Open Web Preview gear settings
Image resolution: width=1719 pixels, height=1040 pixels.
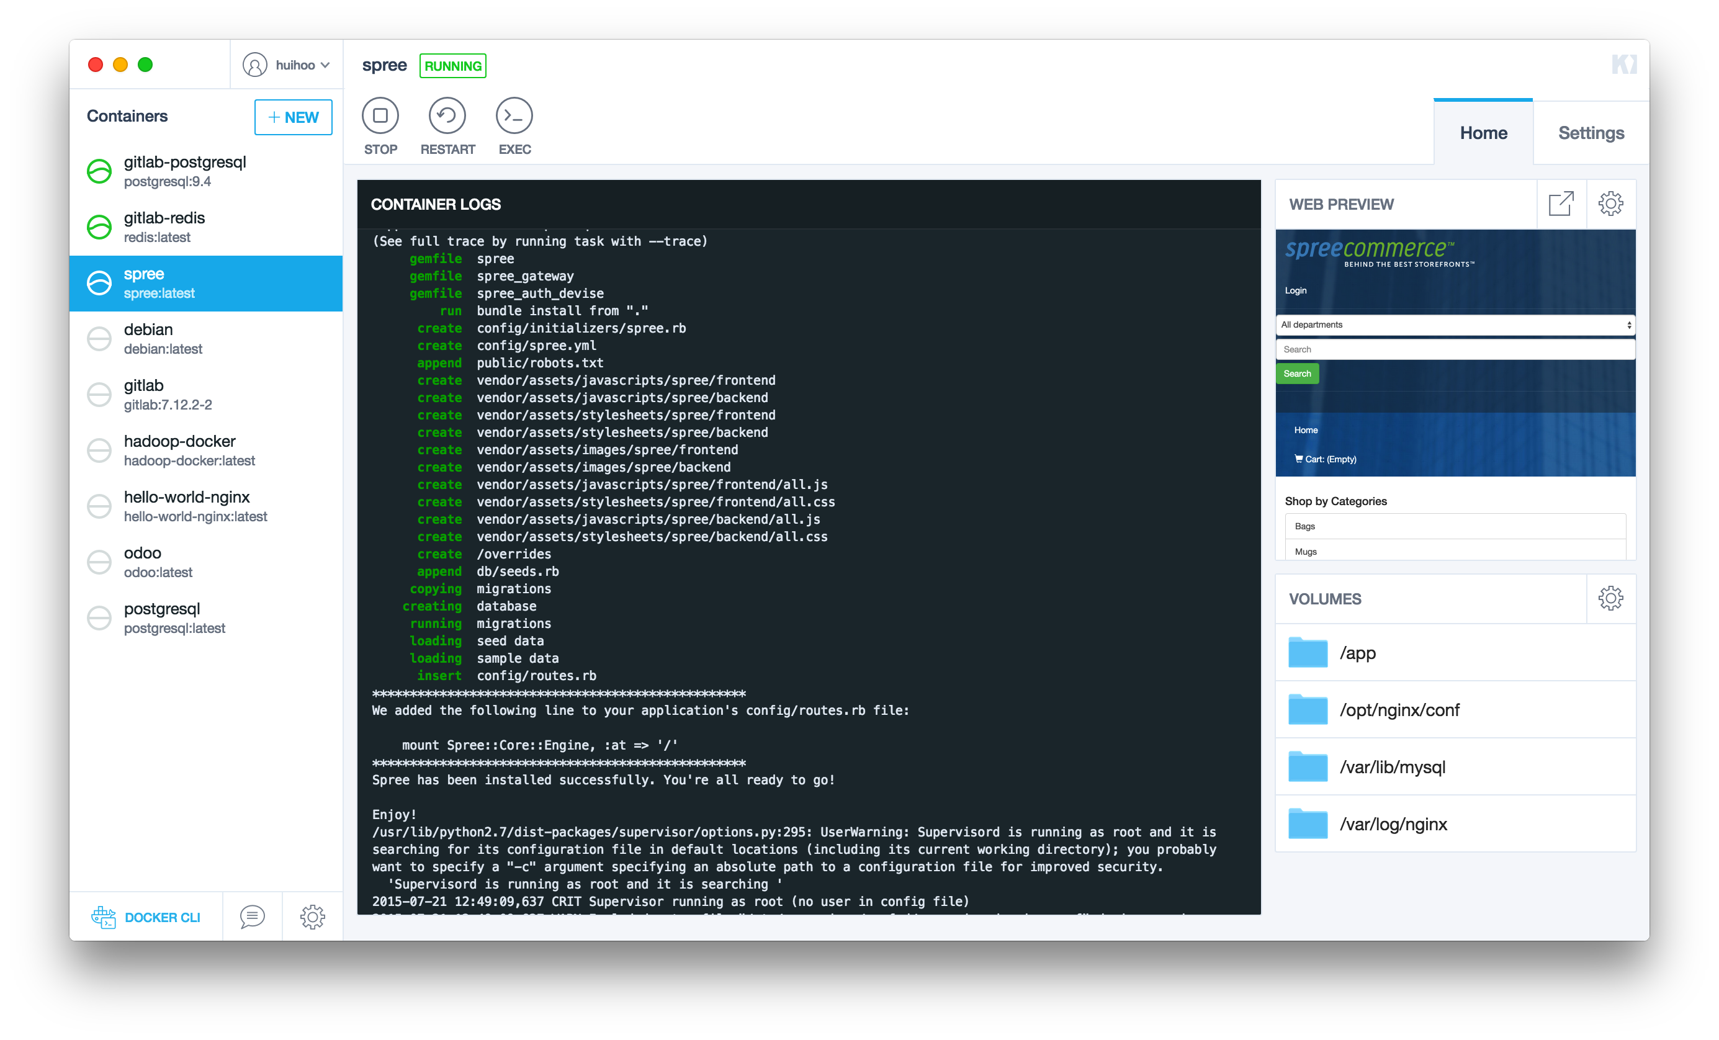[x=1610, y=204]
